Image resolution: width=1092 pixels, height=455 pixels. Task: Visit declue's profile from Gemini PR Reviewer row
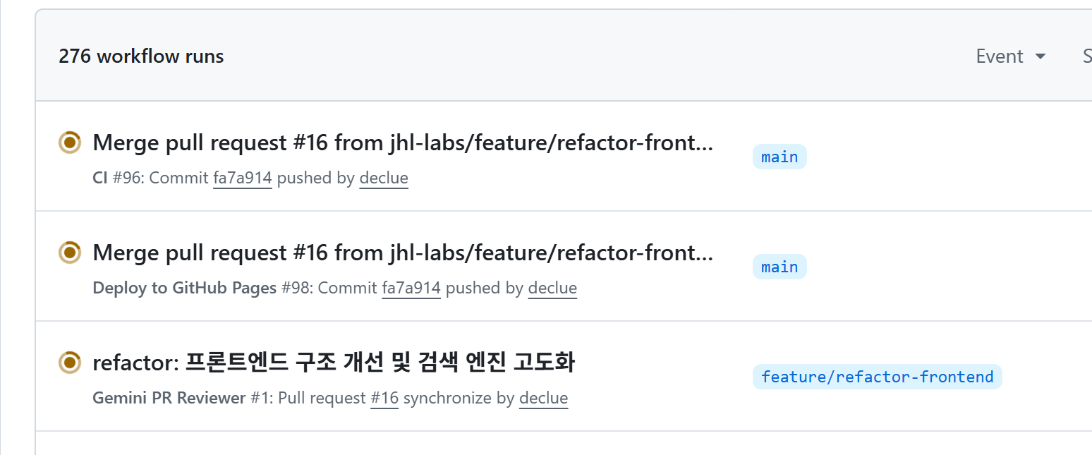[543, 398]
